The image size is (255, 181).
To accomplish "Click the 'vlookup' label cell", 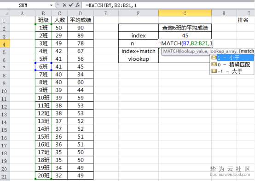I will coord(139,59).
